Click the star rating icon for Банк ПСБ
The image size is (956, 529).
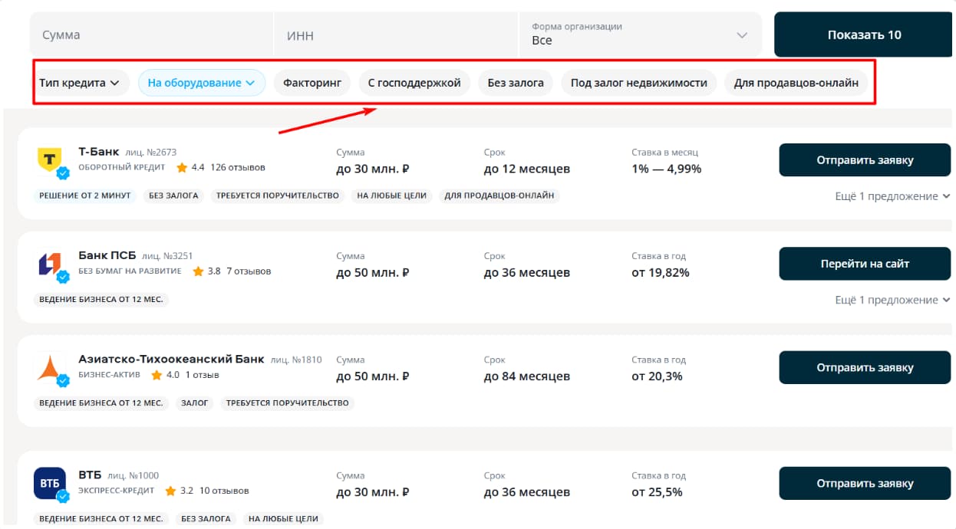click(198, 271)
